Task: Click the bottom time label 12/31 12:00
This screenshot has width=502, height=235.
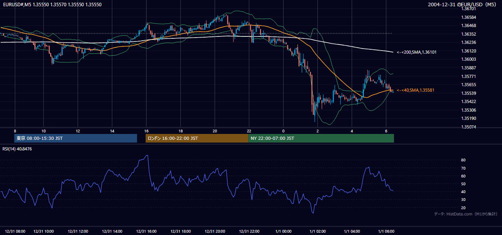Action: [x=78, y=231]
